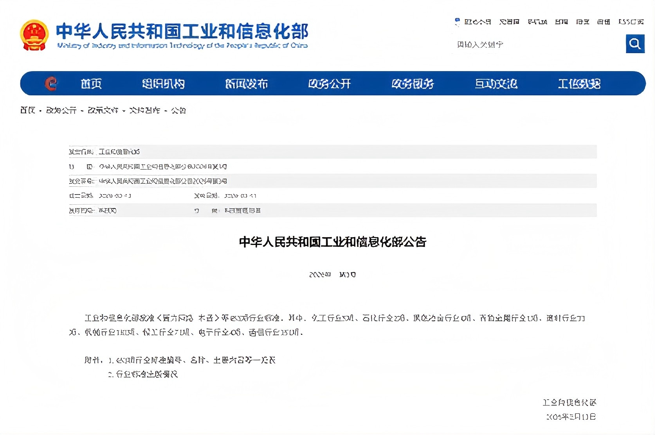Navigate to 政策文件 in the breadcrumb

103,111
